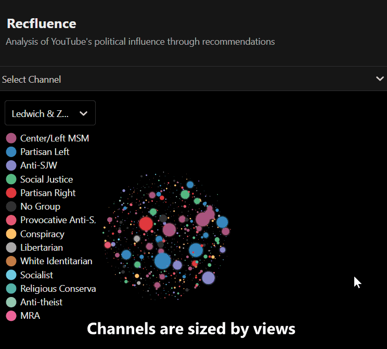This screenshot has width=387, height=349.
Task: Click the White Identitarian legend label
Action: click(56, 261)
